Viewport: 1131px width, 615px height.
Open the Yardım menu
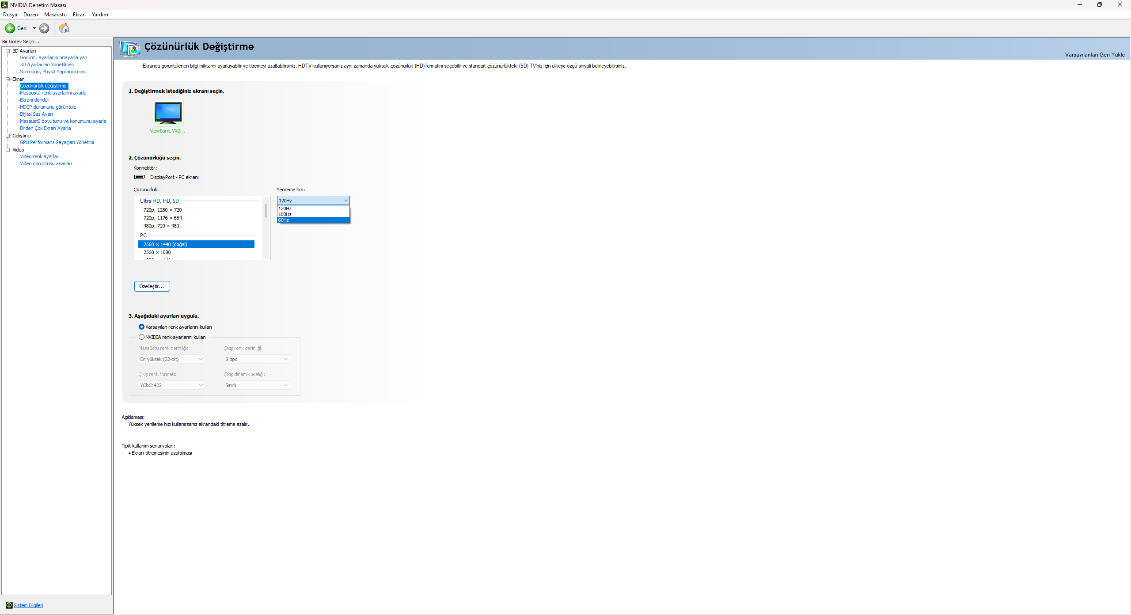pos(100,15)
